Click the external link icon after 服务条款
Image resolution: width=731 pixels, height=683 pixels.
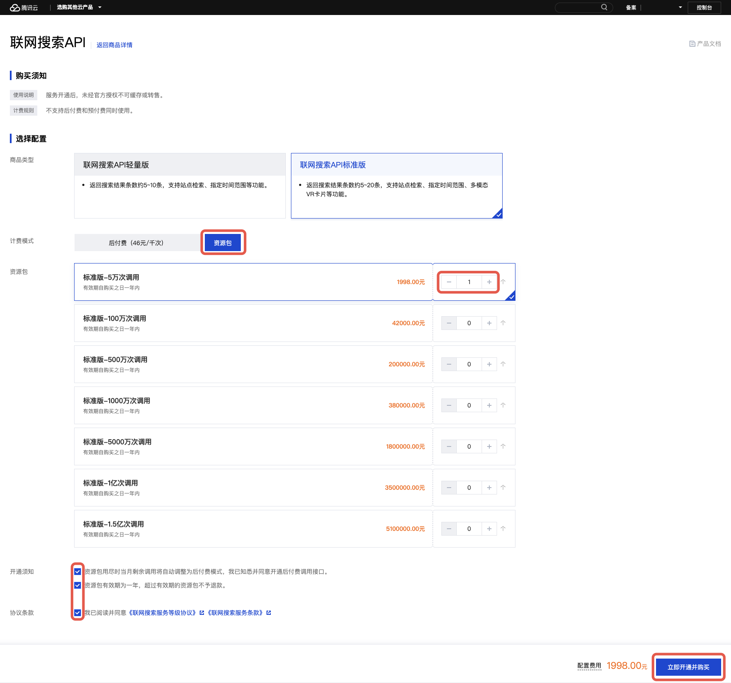269,613
